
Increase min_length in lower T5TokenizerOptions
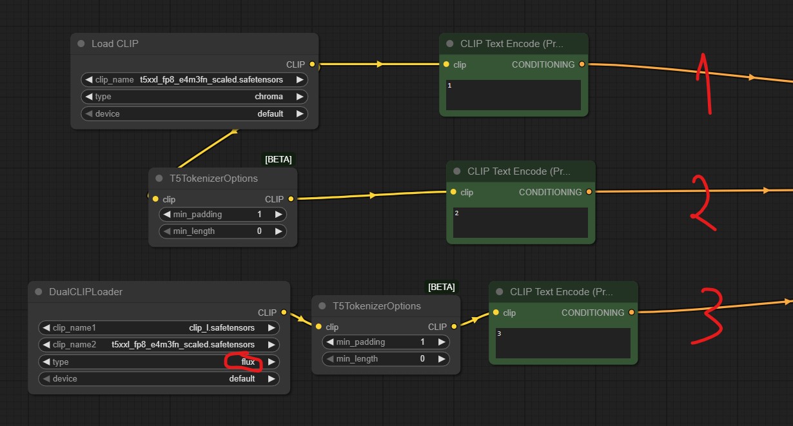442,358
